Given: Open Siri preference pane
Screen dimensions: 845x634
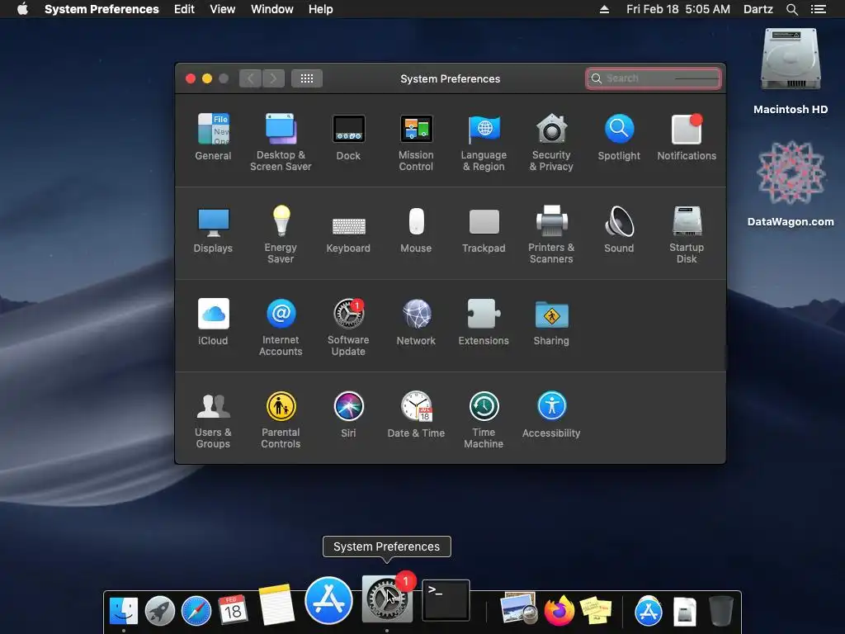Looking at the screenshot, I should (348, 414).
